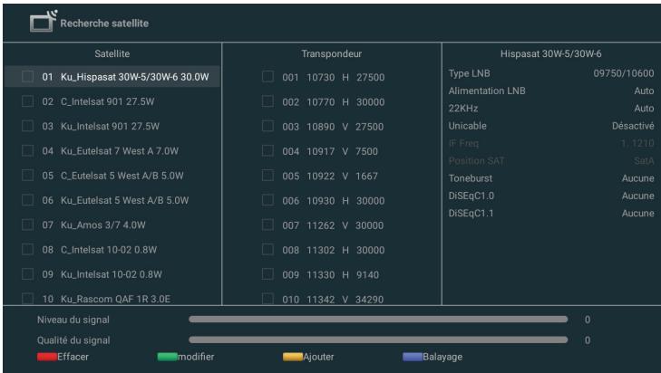Select the Ku_Amos 3/7 4.0W checkbox

tap(28, 225)
